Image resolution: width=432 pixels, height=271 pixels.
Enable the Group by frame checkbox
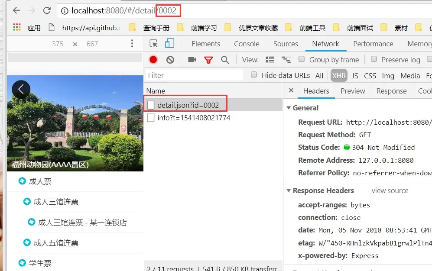coord(302,59)
